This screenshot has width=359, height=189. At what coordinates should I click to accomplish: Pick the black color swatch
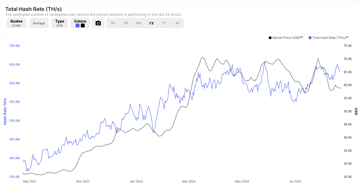point(83,25)
